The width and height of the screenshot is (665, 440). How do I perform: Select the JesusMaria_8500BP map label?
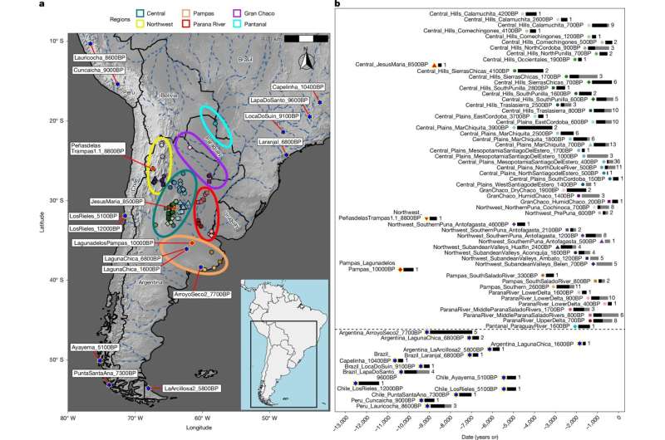(118, 202)
